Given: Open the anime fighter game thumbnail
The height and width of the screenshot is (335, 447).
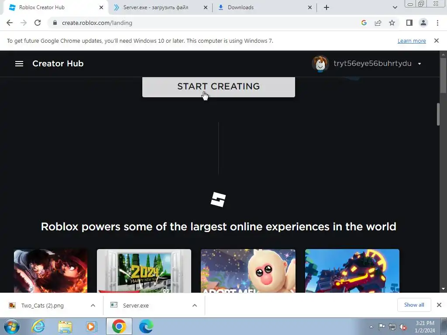Looking at the screenshot, I should (51, 271).
